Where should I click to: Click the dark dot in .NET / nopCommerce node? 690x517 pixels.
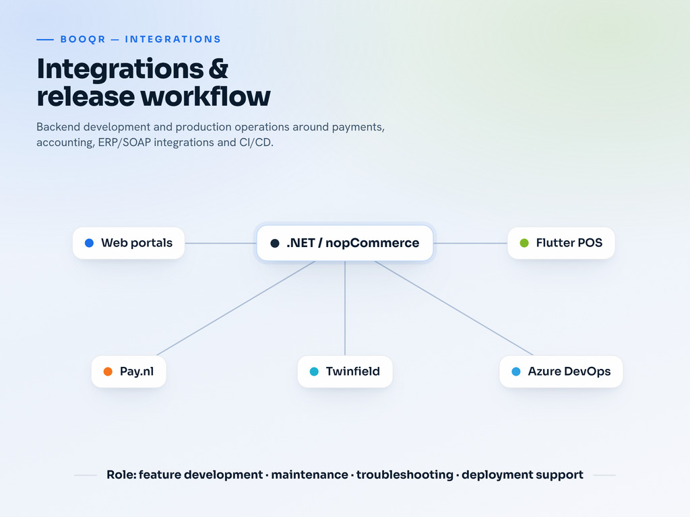(x=275, y=243)
